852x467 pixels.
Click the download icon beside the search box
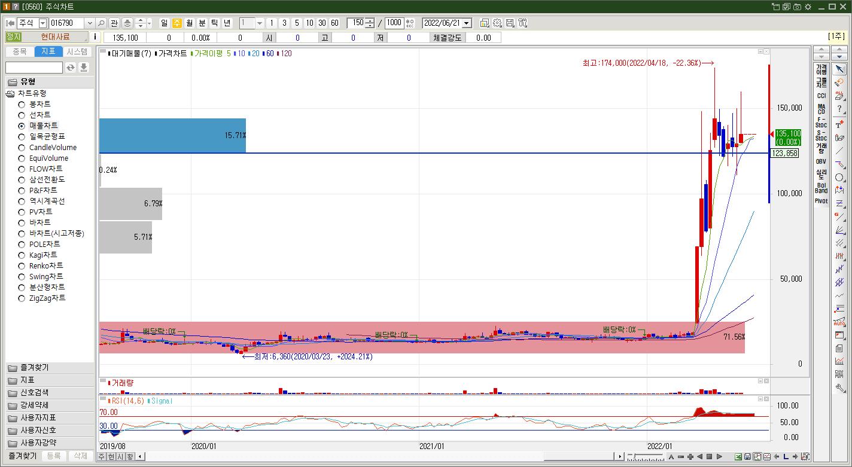pos(84,68)
